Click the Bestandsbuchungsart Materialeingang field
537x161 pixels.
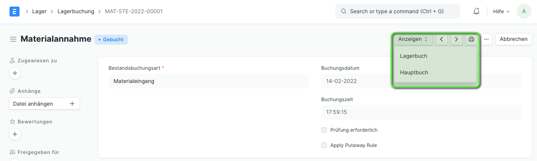[x=209, y=81]
